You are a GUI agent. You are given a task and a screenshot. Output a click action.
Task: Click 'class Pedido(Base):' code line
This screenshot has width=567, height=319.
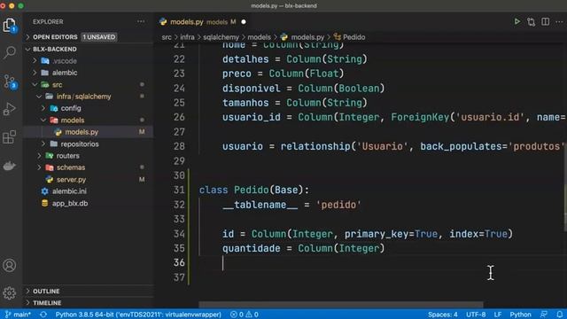[x=254, y=190]
